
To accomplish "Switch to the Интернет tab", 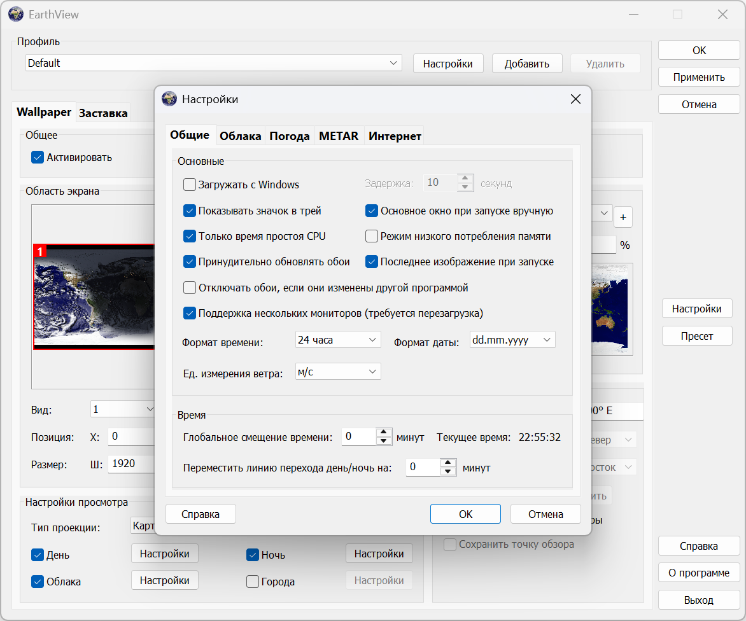I will [395, 136].
